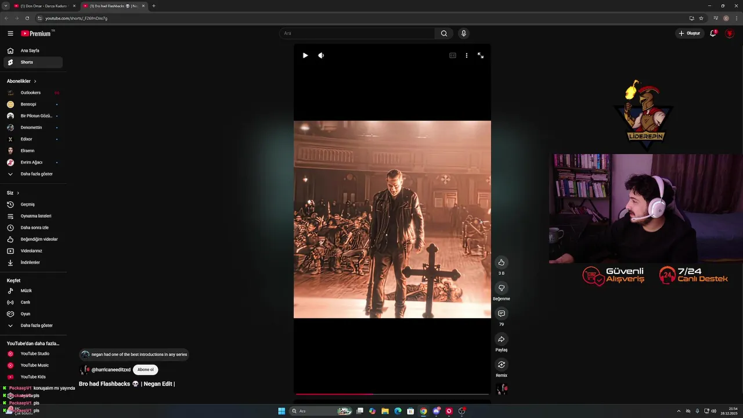Toggle closed captions on the Short

click(453, 56)
